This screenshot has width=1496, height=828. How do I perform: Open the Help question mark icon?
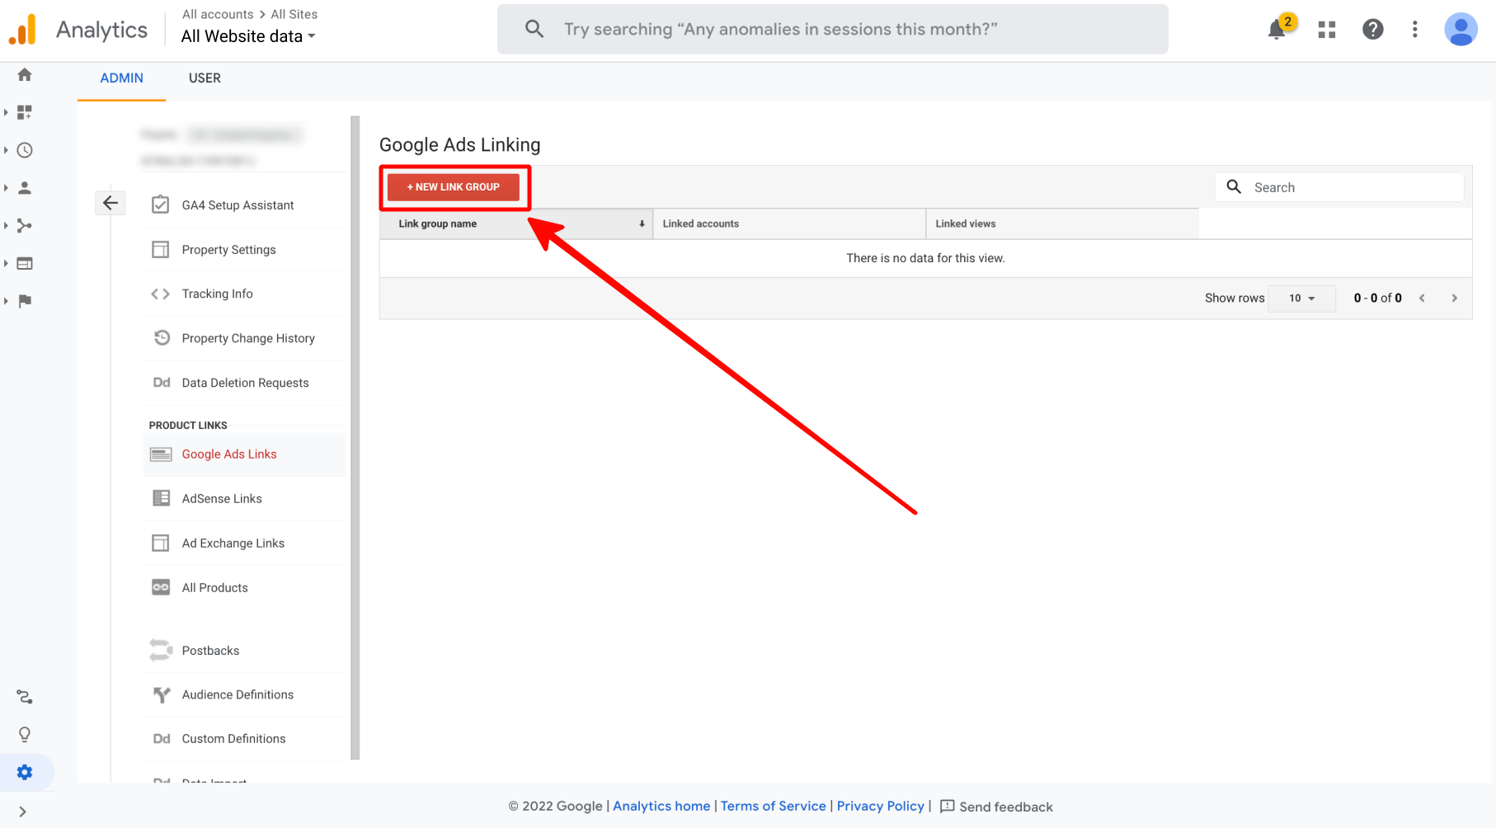tap(1373, 30)
